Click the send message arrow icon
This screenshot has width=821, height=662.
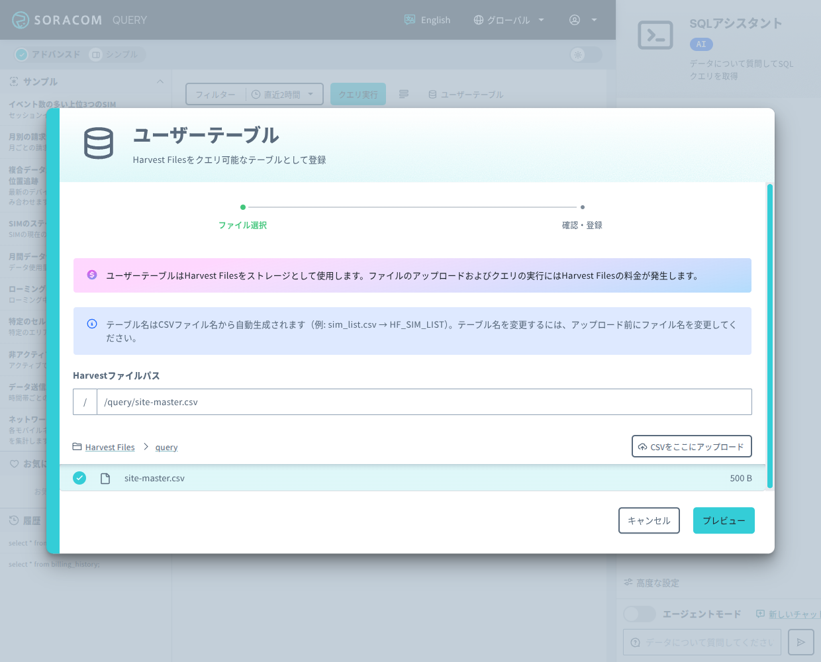point(801,642)
